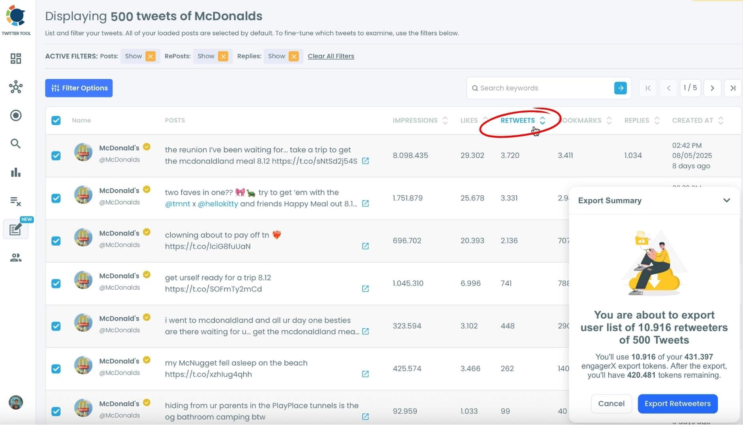
Task: Click the Twitter Tool logo
Action: click(x=16, y=16)
